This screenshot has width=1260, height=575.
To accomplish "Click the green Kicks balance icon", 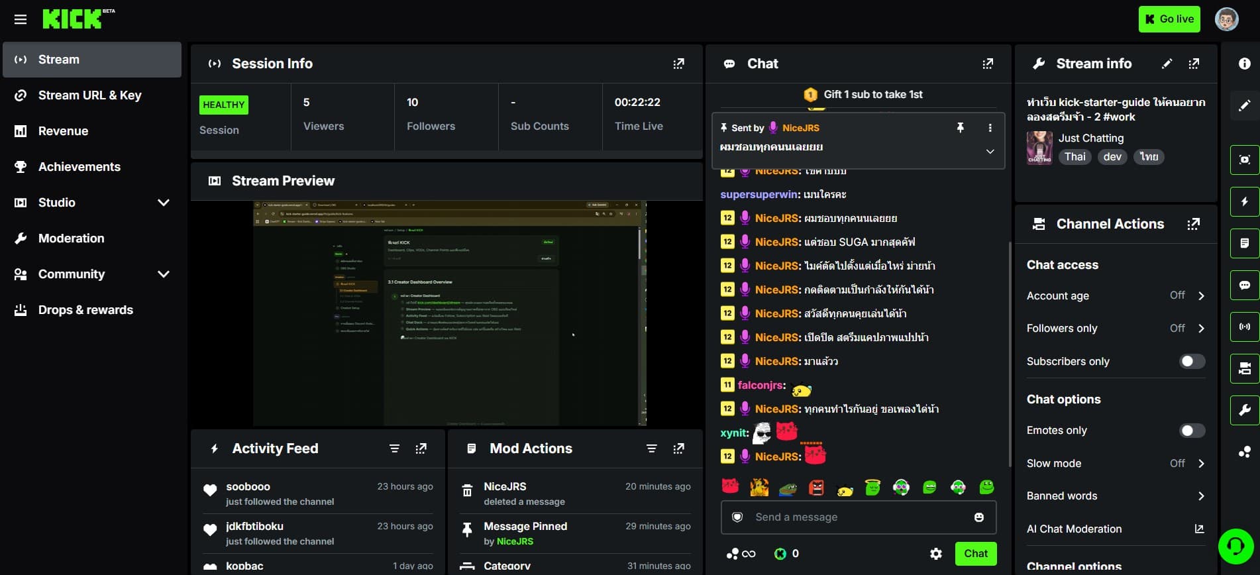I will click(x=780, y=554).
